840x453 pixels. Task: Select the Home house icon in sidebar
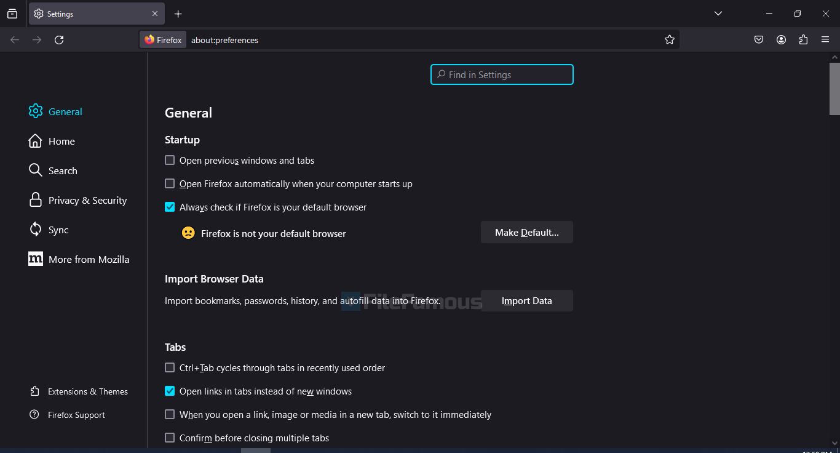click(x=36, y=141)
